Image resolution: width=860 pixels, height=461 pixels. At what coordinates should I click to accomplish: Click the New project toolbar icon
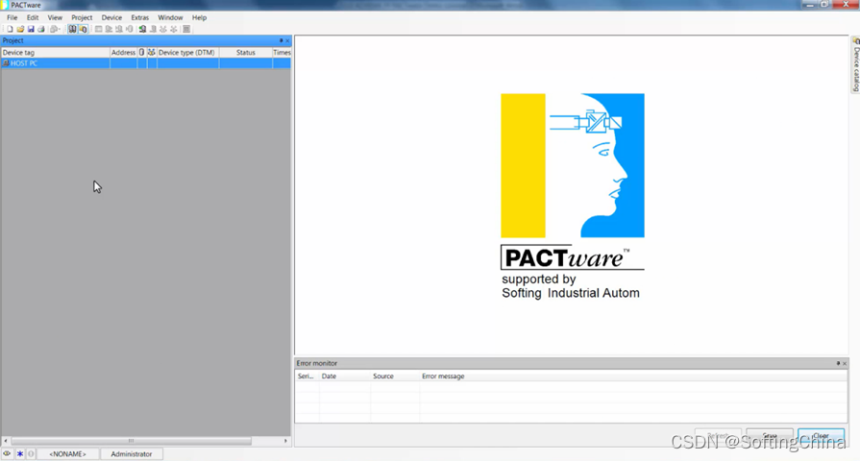[10, 29]
